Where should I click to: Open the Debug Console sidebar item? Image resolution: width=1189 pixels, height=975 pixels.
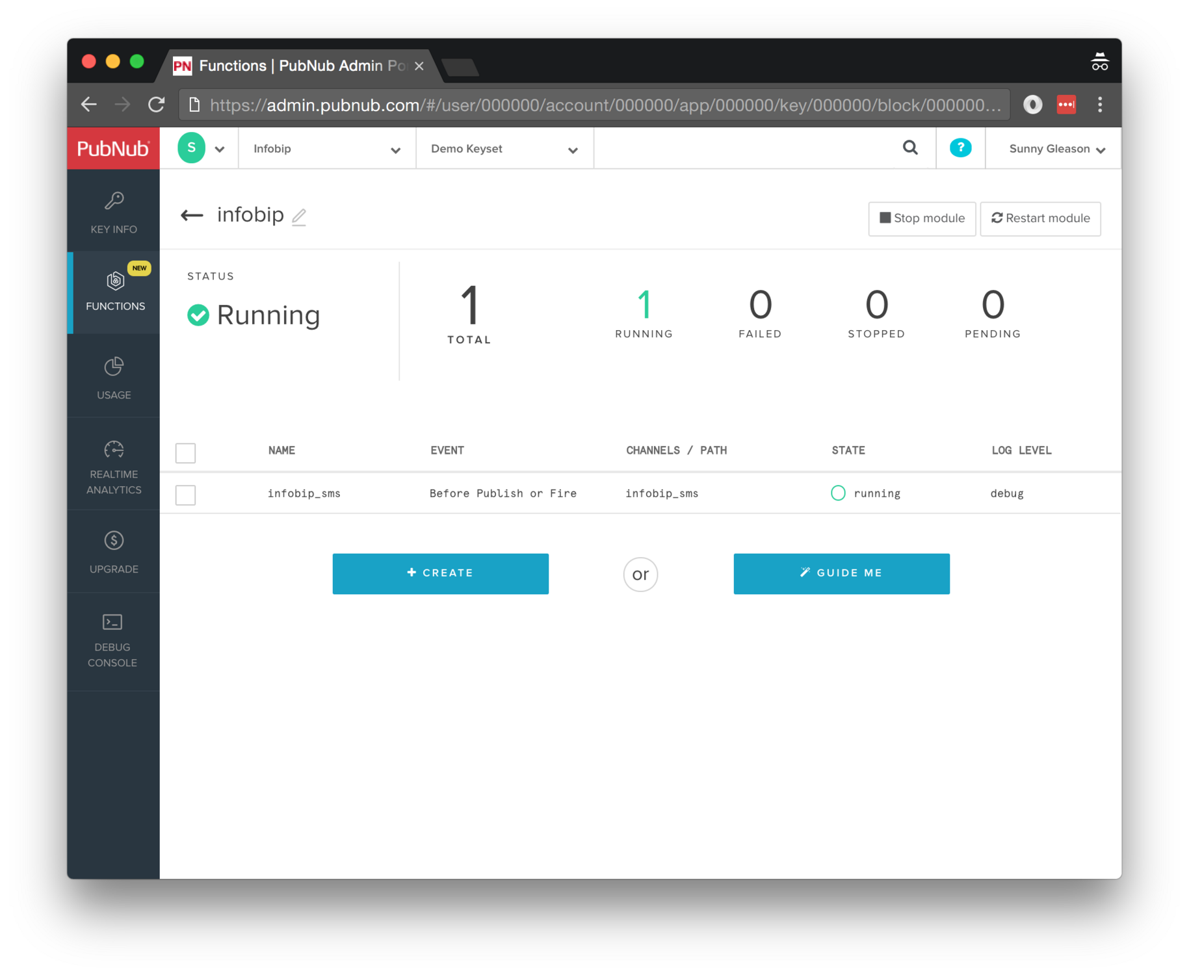click(113, 641)
